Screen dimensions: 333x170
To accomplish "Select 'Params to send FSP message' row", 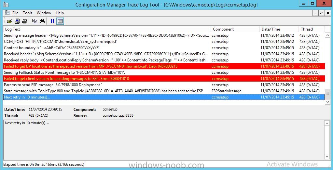I will point(164,85).
